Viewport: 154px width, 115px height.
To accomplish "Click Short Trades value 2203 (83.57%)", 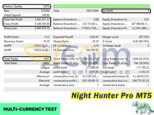I will (90, 59).
